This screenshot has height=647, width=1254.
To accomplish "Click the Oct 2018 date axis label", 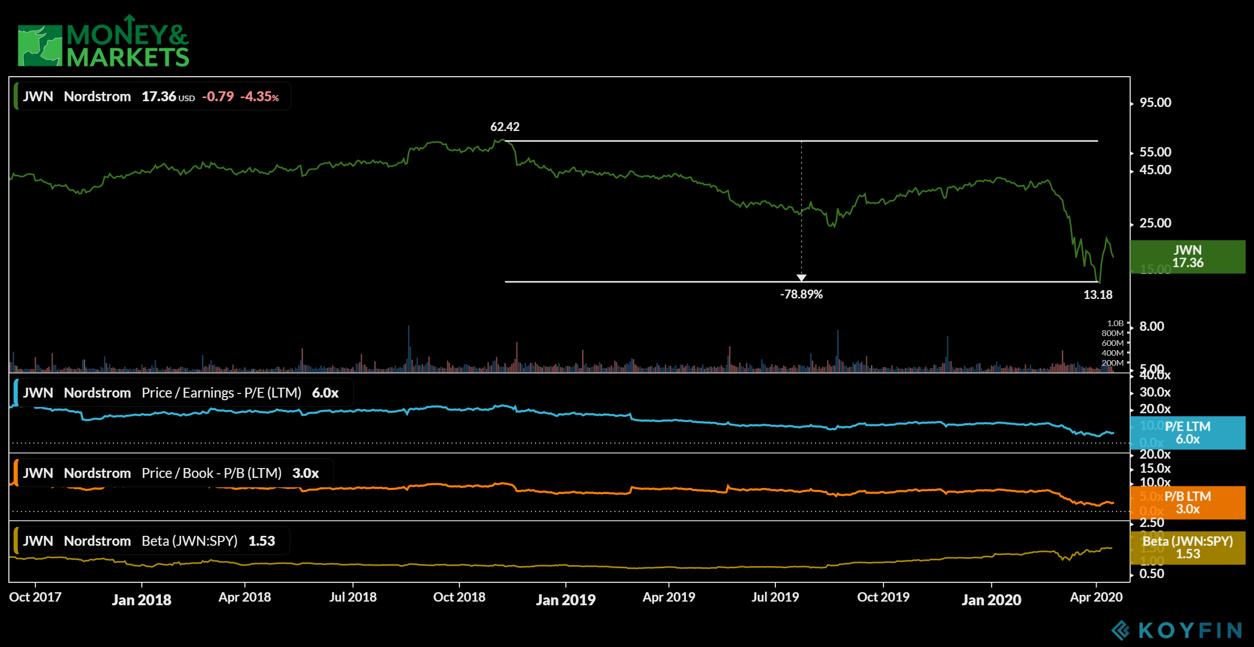I will [459, 597].
